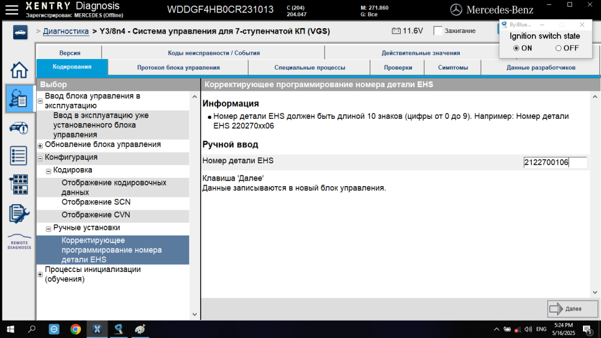Open TeamViewer from the taskbar
601x338 pixels.
click(x=54, y=329)
